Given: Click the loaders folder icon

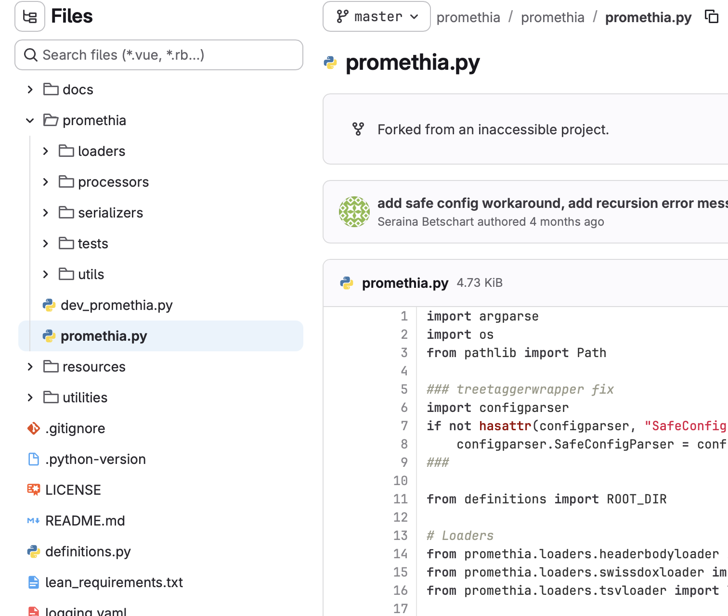Looking at the screenshot, I should (x=66, y=151).
